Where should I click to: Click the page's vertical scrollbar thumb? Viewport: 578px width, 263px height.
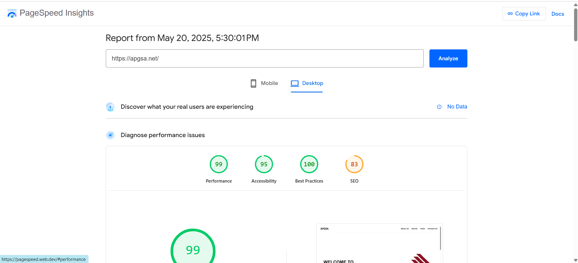click(576, 25)
